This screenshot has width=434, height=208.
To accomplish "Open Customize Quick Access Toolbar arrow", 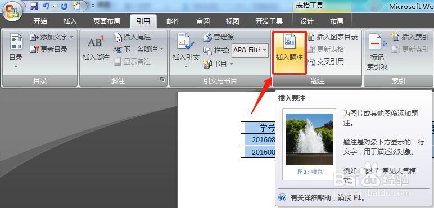I will 93,6.
